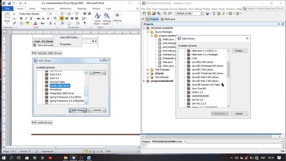Screen dimensions: 286x161
Task: Open the Refactor menu in NetBeans
Action: pyautogui.click(x=183, y=9)
